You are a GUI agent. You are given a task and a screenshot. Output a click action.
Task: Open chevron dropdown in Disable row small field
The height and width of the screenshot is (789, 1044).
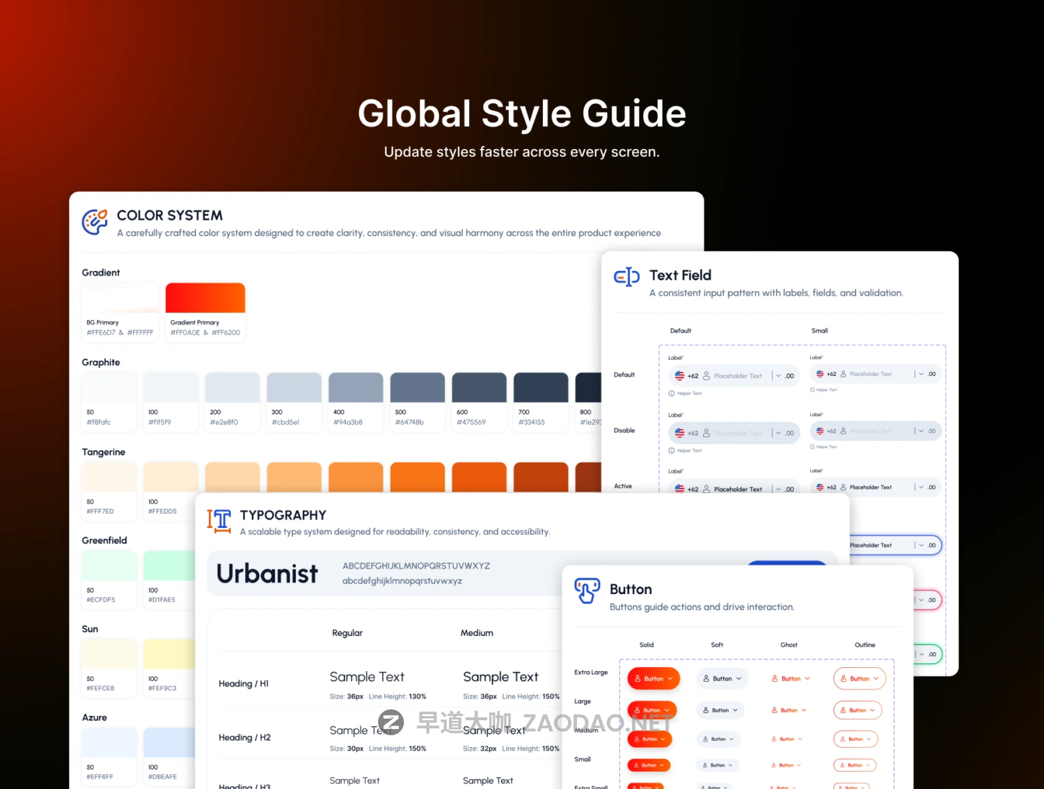click(921, 431)
